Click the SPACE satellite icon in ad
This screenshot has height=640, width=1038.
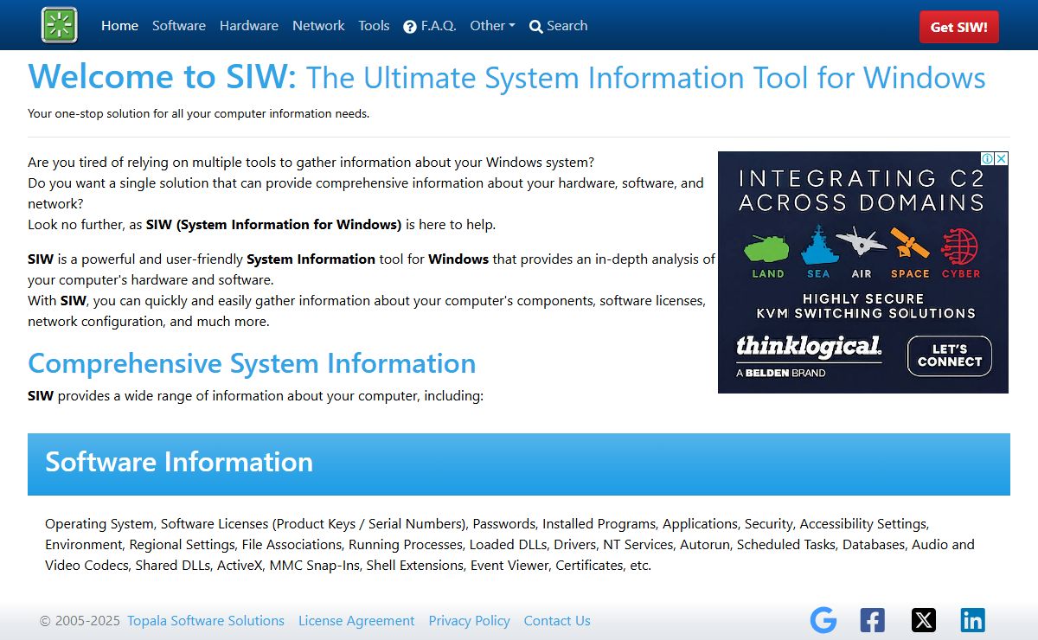(910, 246)
